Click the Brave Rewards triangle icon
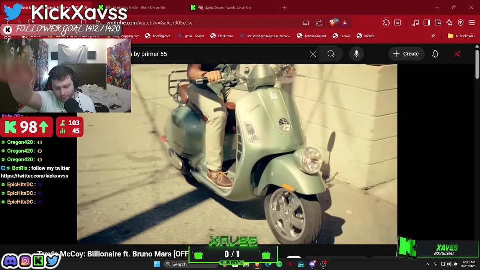The image size is (480, 270). [345, 23]
